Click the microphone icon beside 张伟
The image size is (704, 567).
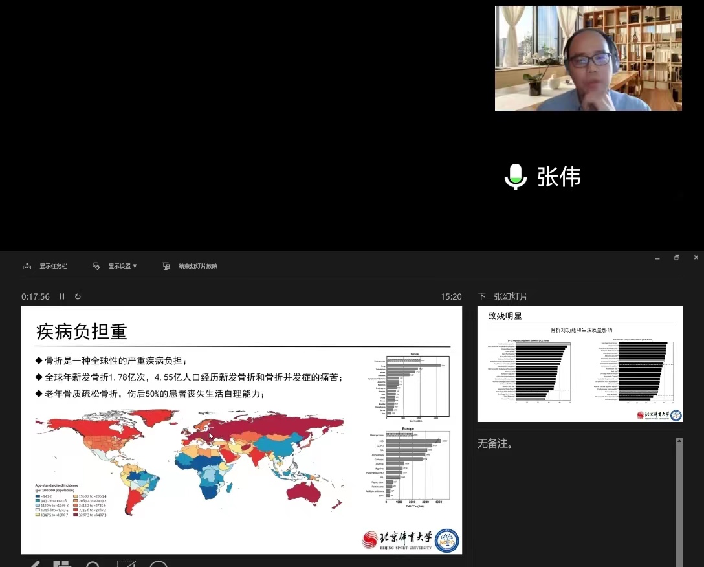(x=515, y=177)
